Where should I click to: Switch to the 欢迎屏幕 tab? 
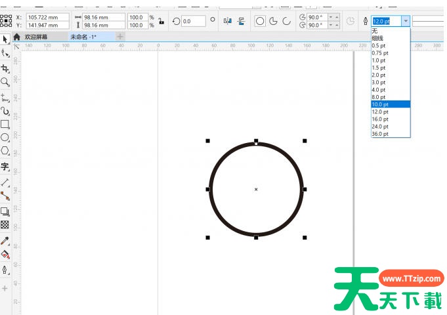pyautogui.click(x=36, y=37)
